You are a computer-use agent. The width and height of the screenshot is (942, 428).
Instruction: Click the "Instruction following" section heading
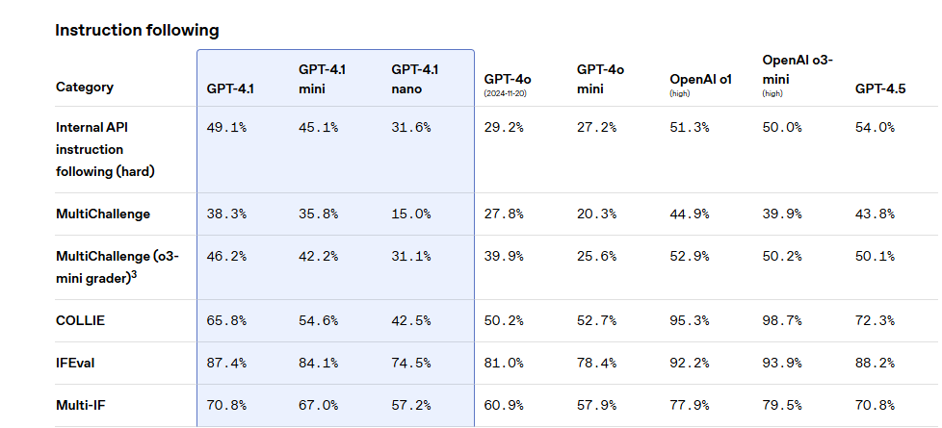pos(137,30)
